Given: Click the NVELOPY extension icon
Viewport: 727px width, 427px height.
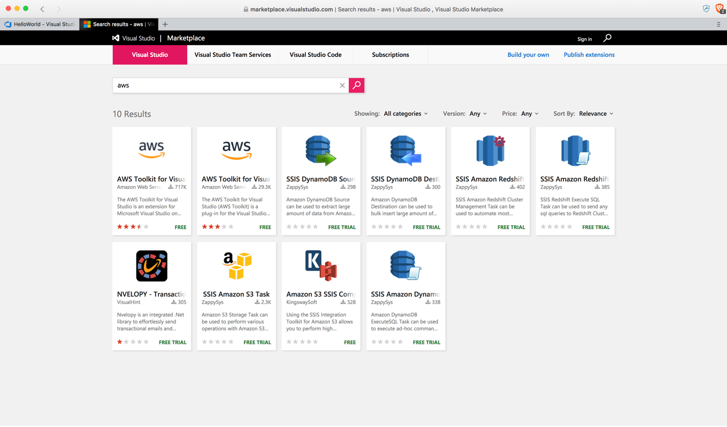Looking at the screenshot, I should pos(152,266).
